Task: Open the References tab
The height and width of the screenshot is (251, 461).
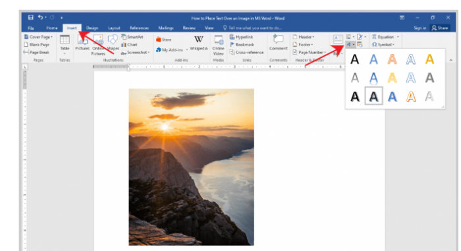Action: pos(139,28)
